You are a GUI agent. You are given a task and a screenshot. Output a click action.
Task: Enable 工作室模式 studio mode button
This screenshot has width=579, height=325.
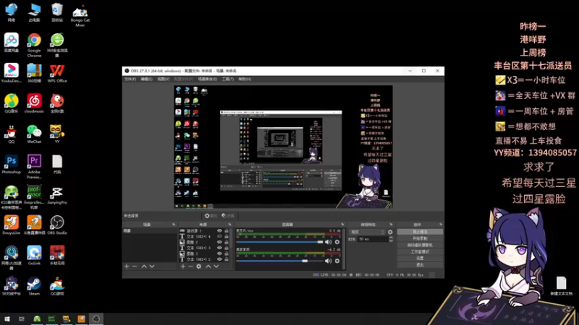[x=420, y=251]
